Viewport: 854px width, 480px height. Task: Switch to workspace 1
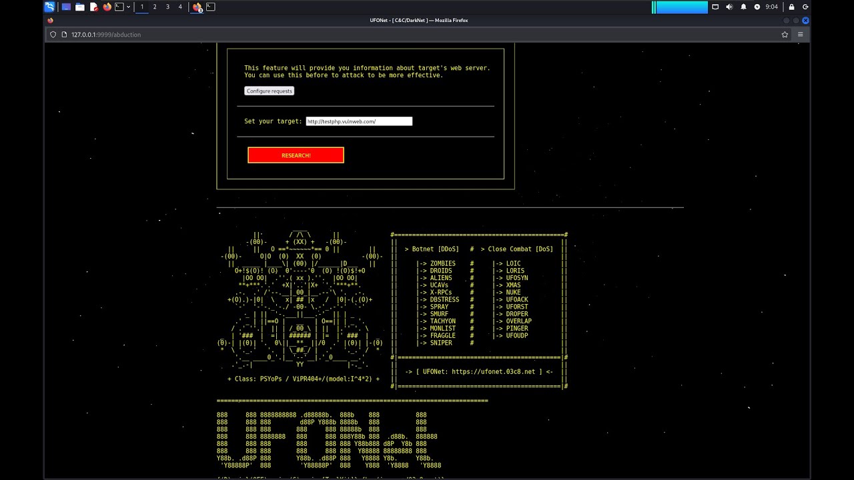click(x=141, y=7)
